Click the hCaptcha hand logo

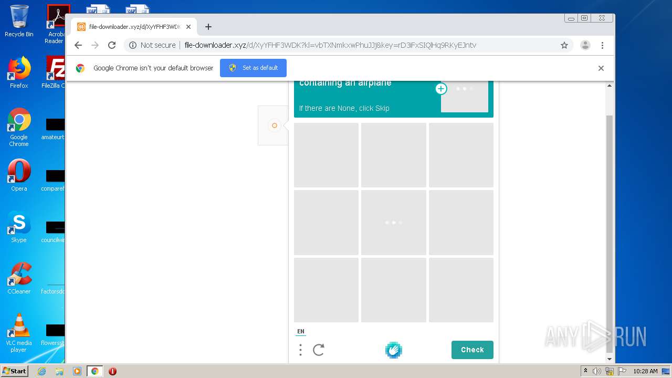coord(394,350)
